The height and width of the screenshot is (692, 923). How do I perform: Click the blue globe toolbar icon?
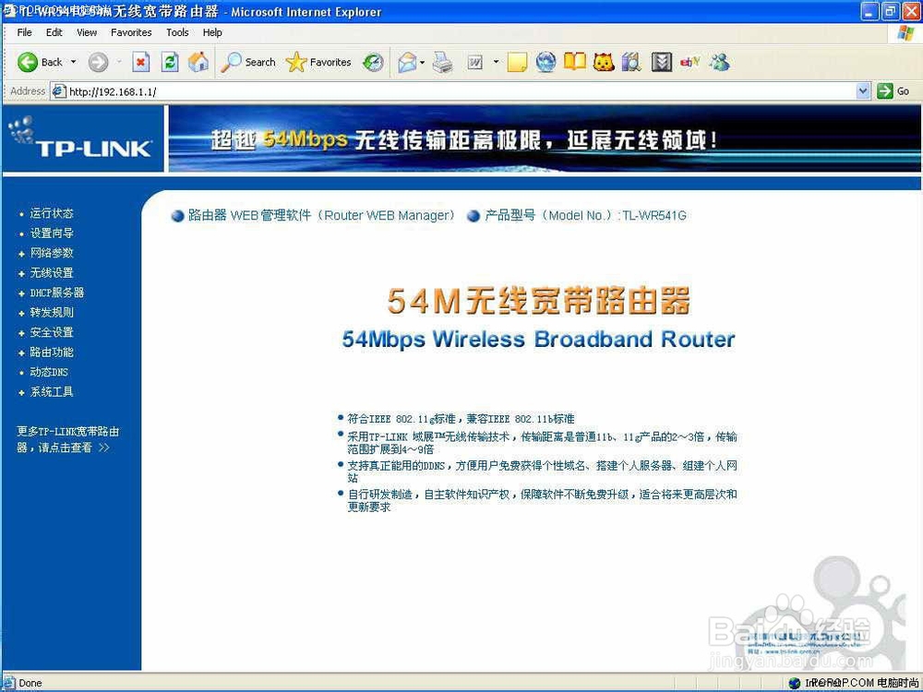[x=545, y=62]
